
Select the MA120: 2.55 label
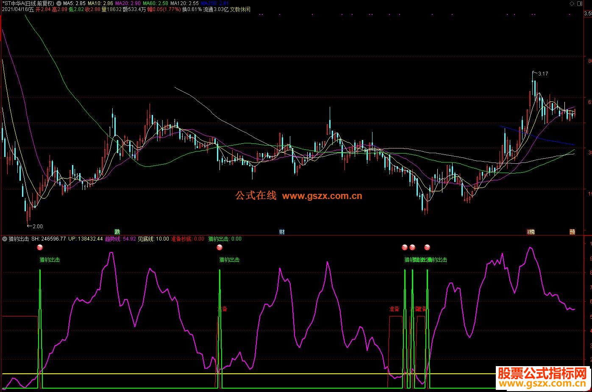tap(184, 3)
